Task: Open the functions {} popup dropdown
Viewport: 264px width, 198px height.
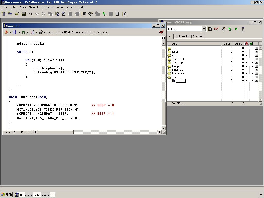Action: tap(16, 32)
